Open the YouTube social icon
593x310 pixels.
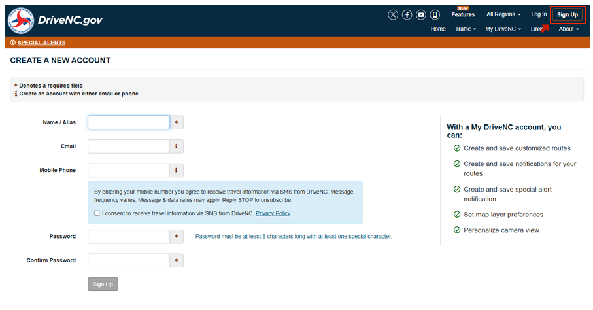[x=421, y=15]
